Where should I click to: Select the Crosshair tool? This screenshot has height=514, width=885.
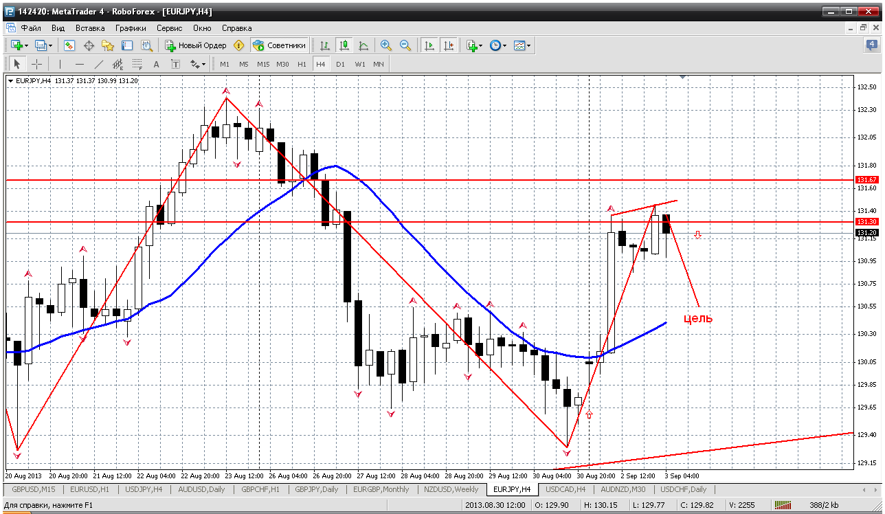click(36, 64)
